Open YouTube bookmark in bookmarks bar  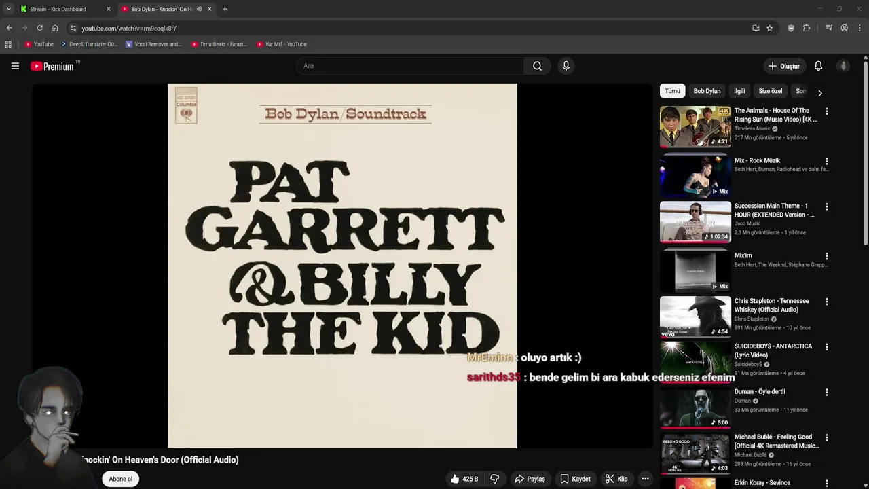coord(39,44)
